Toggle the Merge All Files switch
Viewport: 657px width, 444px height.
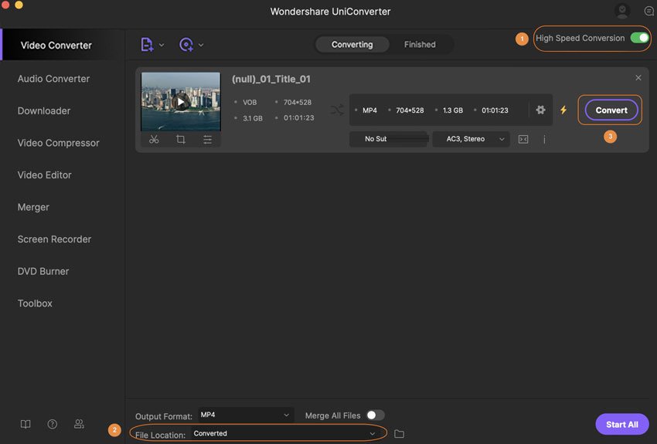click(375, 415)
